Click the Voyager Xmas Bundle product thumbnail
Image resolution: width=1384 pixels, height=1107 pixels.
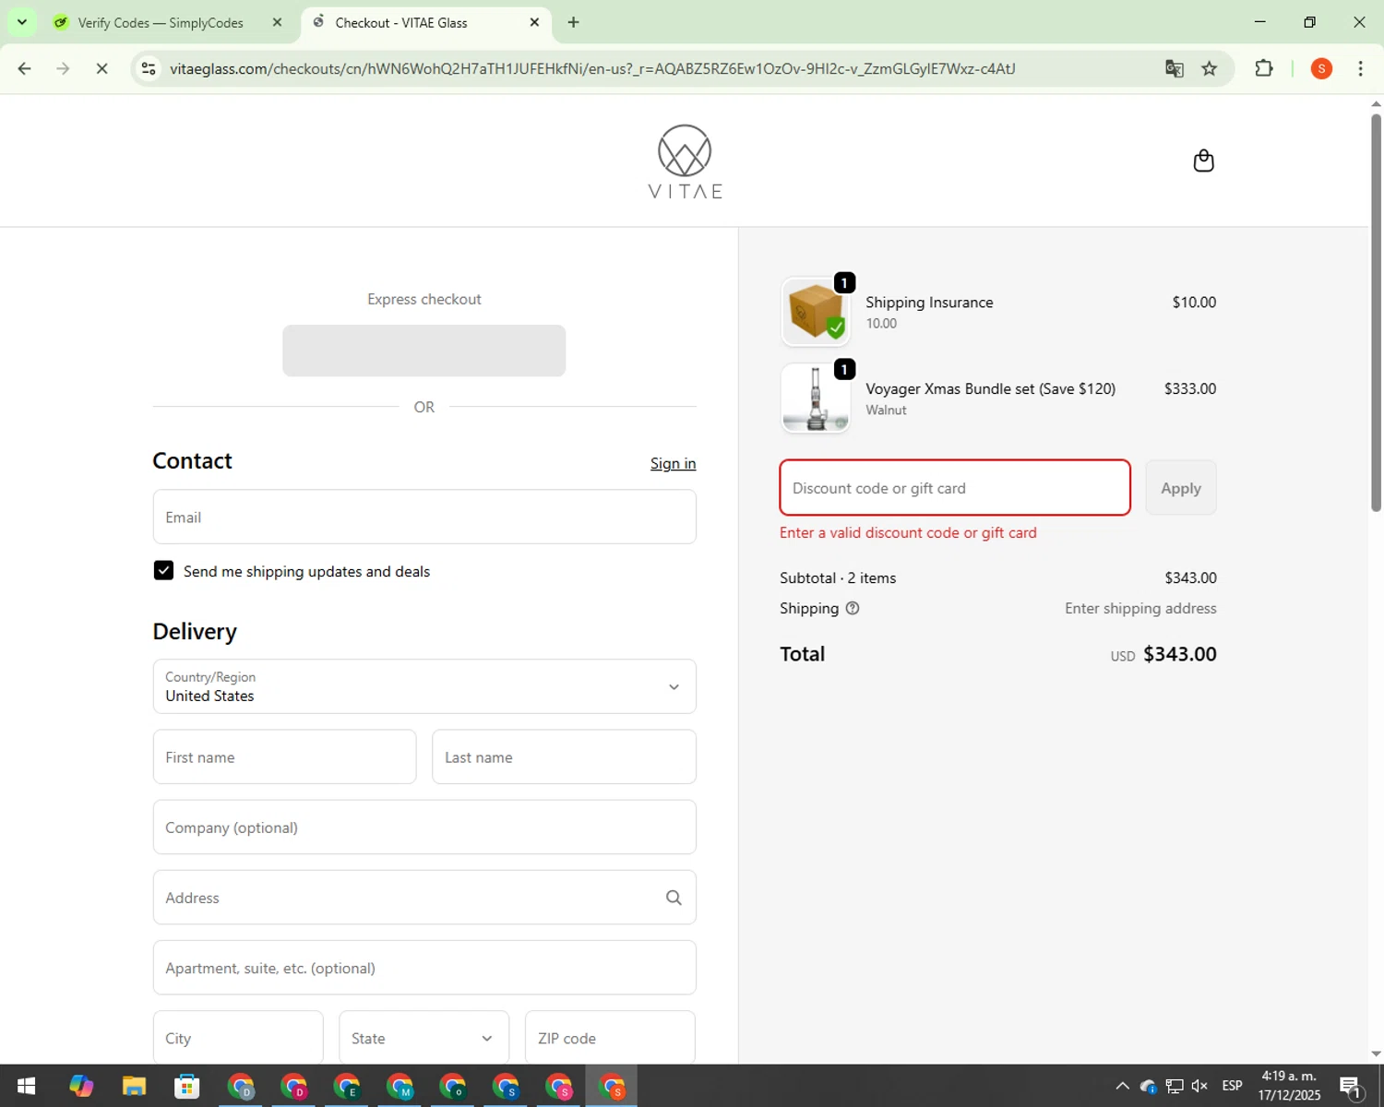click(815, 399)
